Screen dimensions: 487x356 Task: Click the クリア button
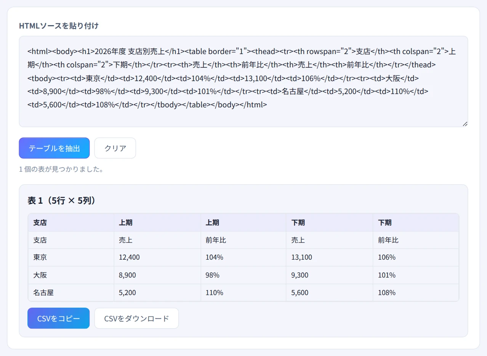[x=115, y=148]
